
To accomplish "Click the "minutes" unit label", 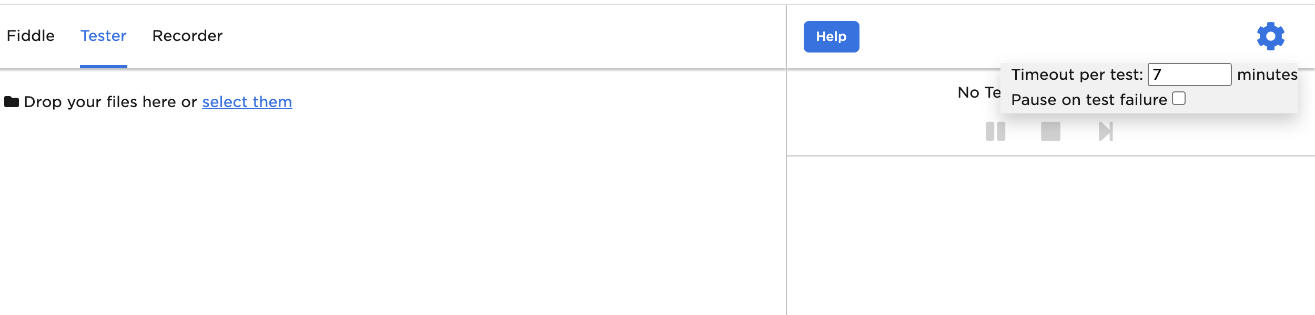I will coord(1267,75).
